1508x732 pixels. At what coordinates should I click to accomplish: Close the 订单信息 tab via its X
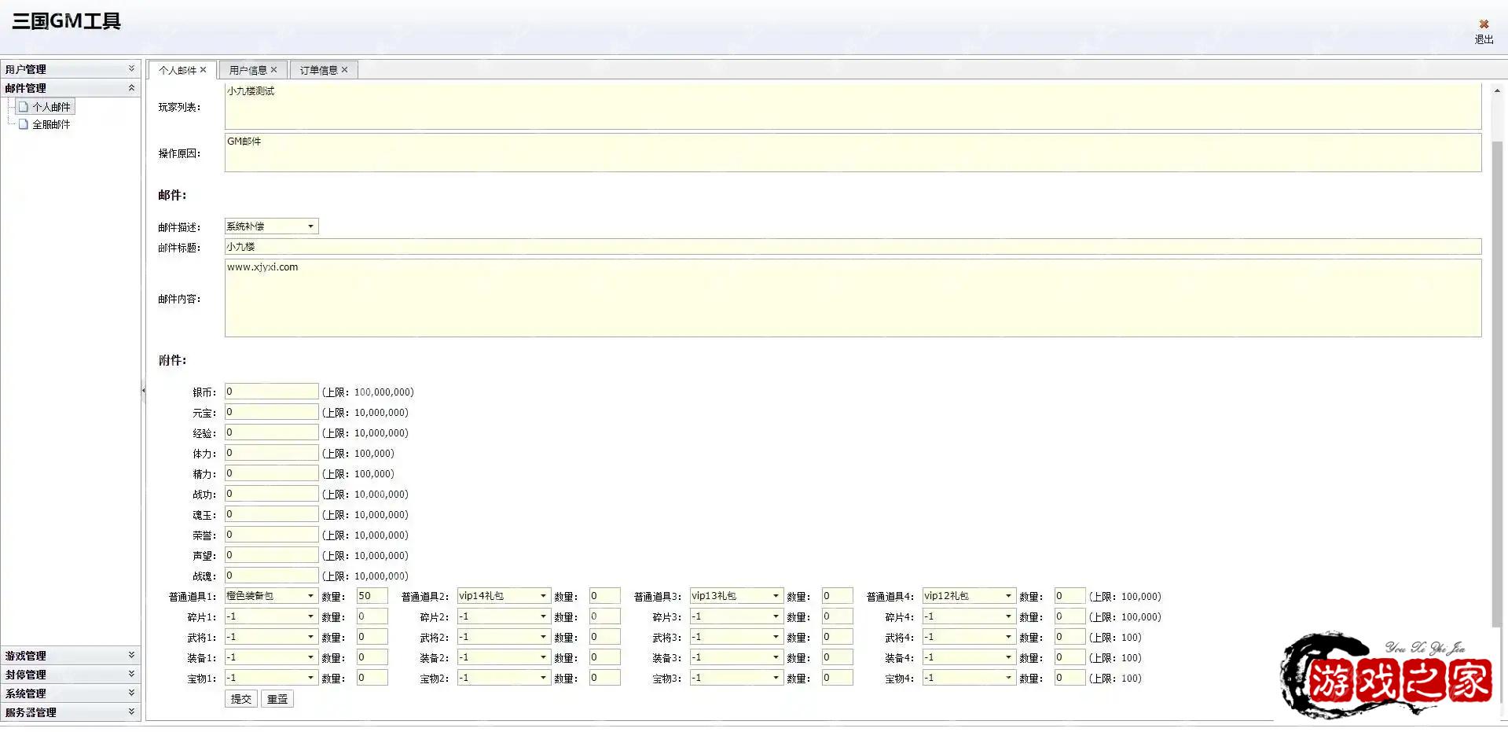pos(345,70)
